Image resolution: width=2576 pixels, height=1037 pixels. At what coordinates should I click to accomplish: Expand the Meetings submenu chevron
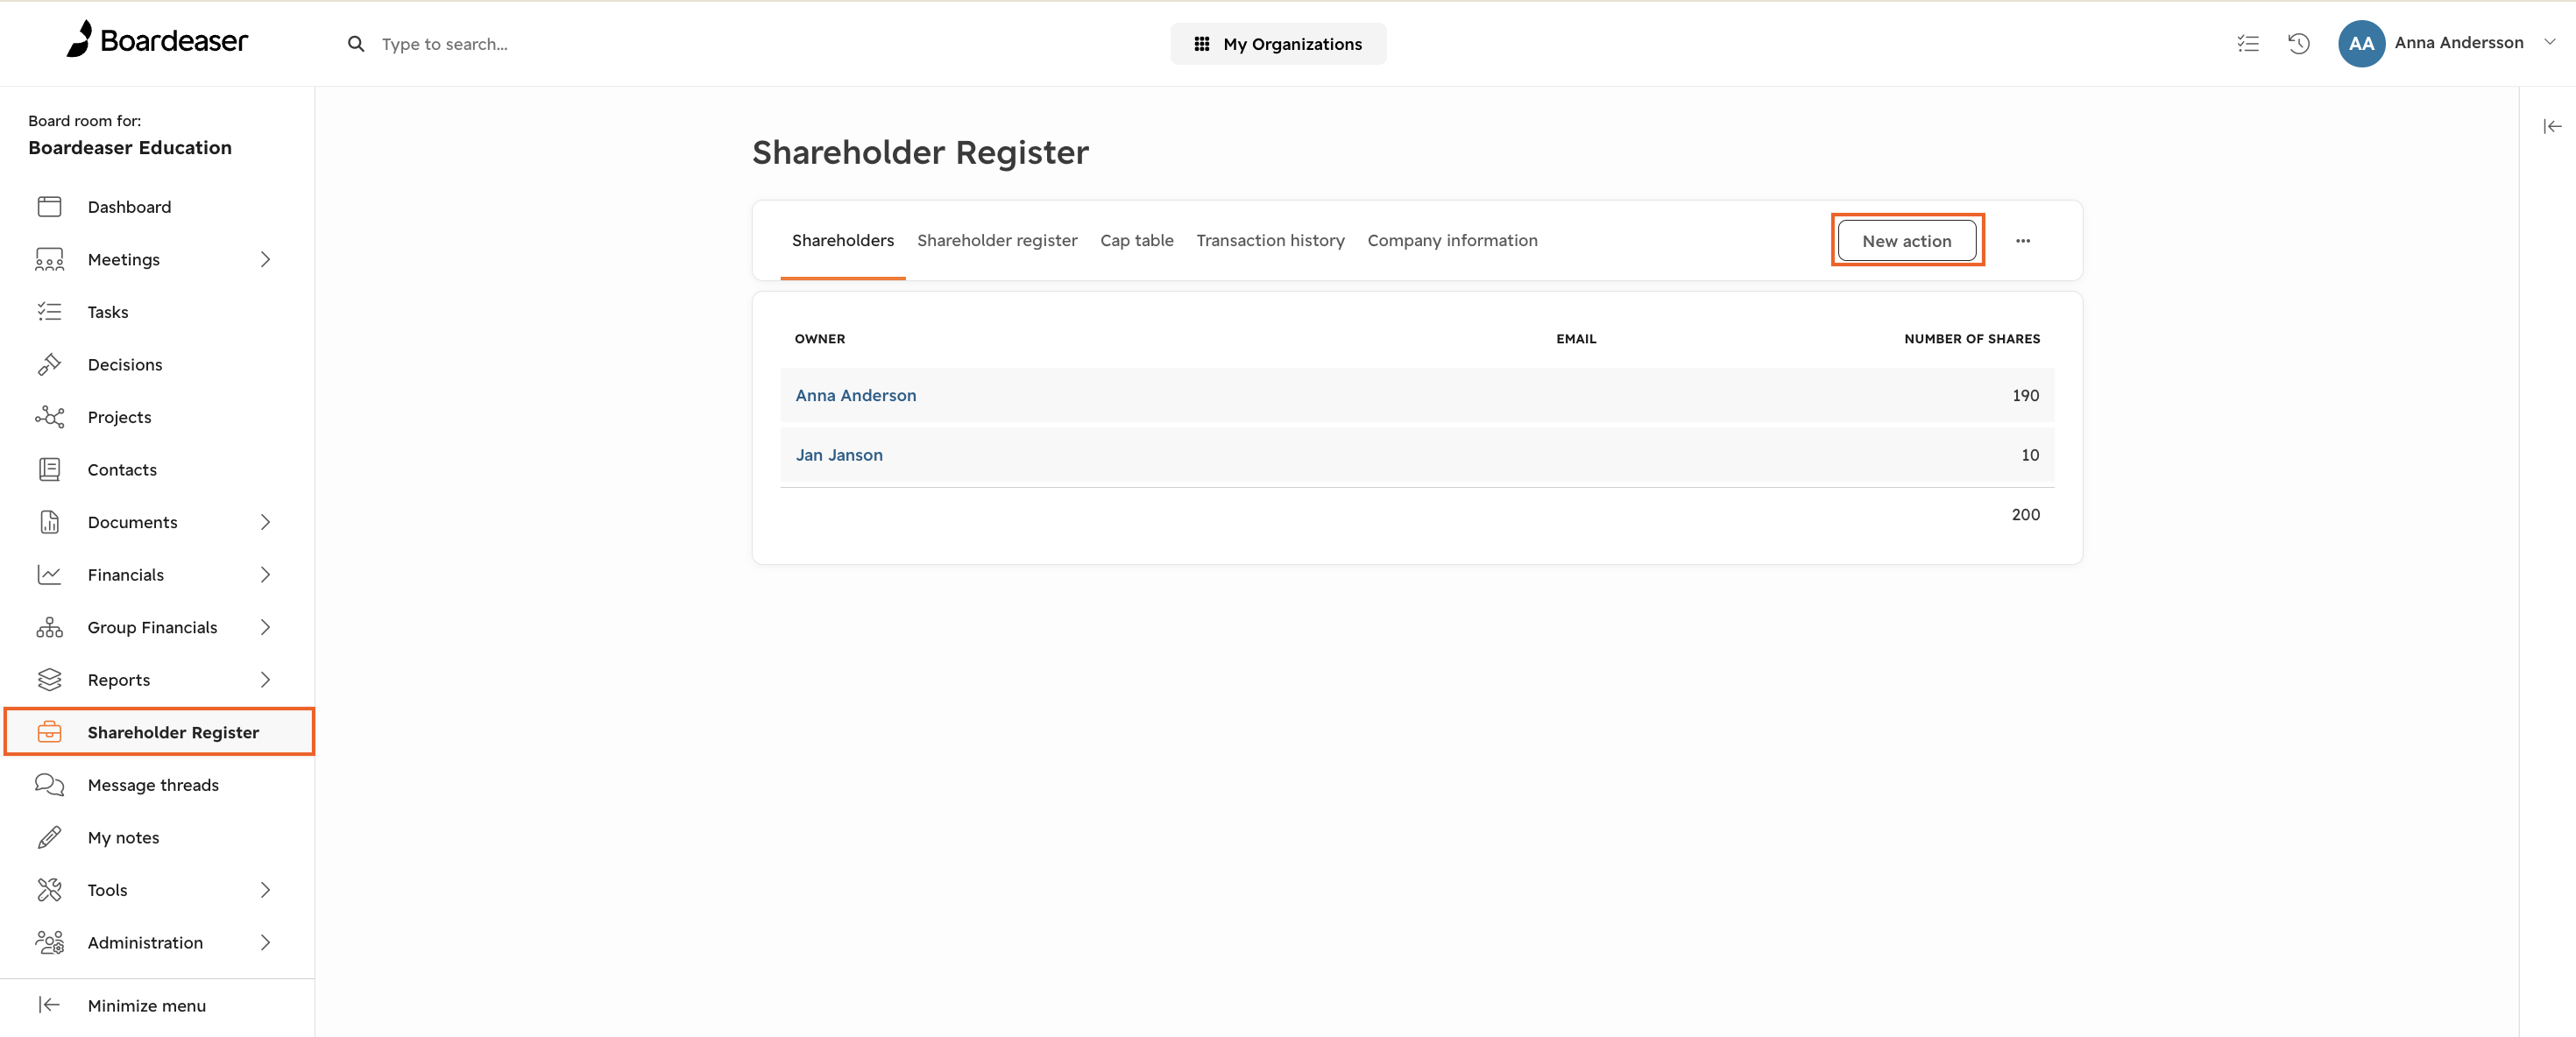coord(265,260)
